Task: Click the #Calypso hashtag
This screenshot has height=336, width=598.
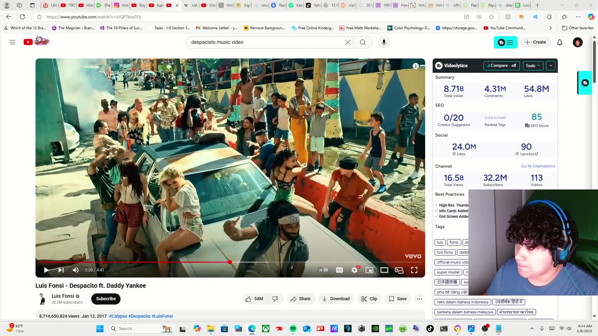Action: click(x=118, y=316)
